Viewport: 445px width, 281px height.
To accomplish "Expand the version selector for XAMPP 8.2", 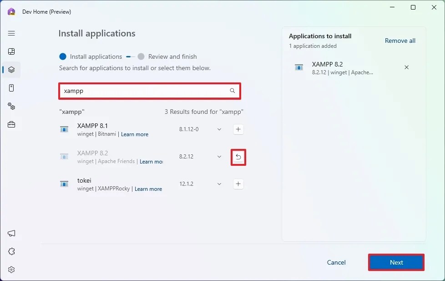I will (219, 157).
